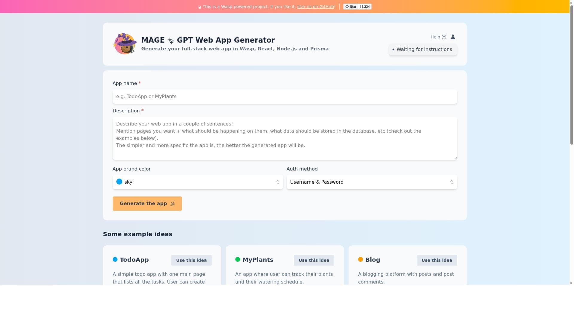Click the Help question mark icon

pos(444,37)
